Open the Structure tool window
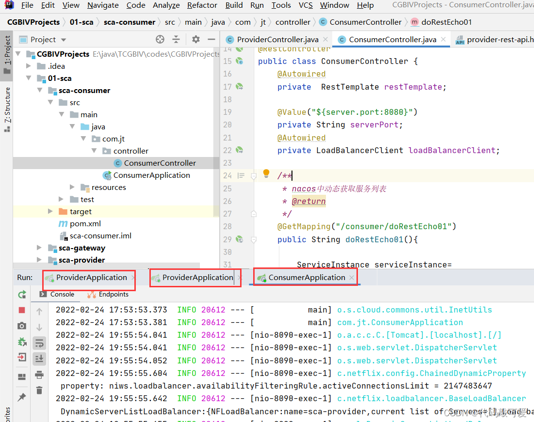The height and width of the screenshot is (422, 534). click(x=7, y=109)
